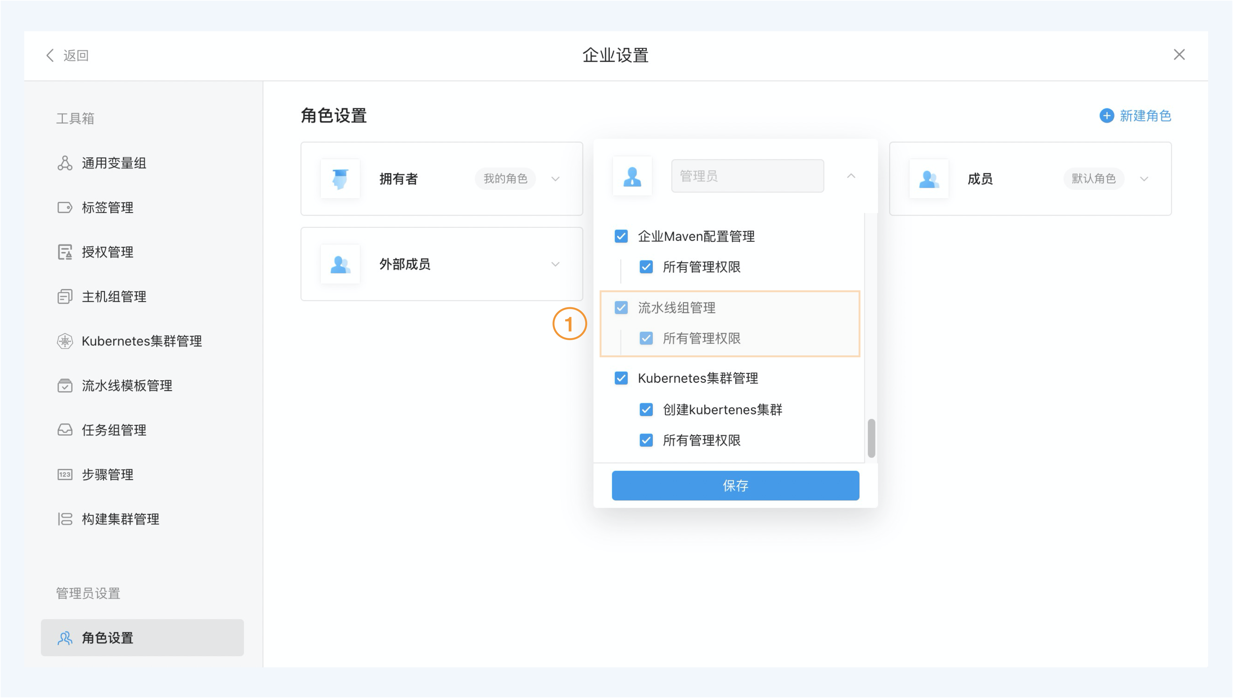Image resolution: width=1233 pixels, height=698 pixels.
Task: Select 角色设置 sidebar item
Action: (x=142, y=638)
